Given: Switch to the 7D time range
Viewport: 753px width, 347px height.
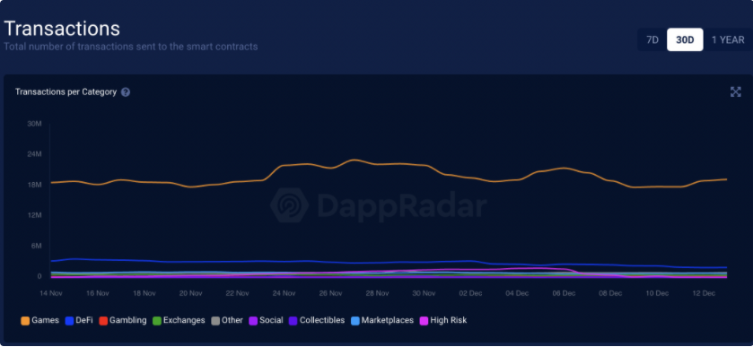Looking at the screenshot, I should pos(652,39).
